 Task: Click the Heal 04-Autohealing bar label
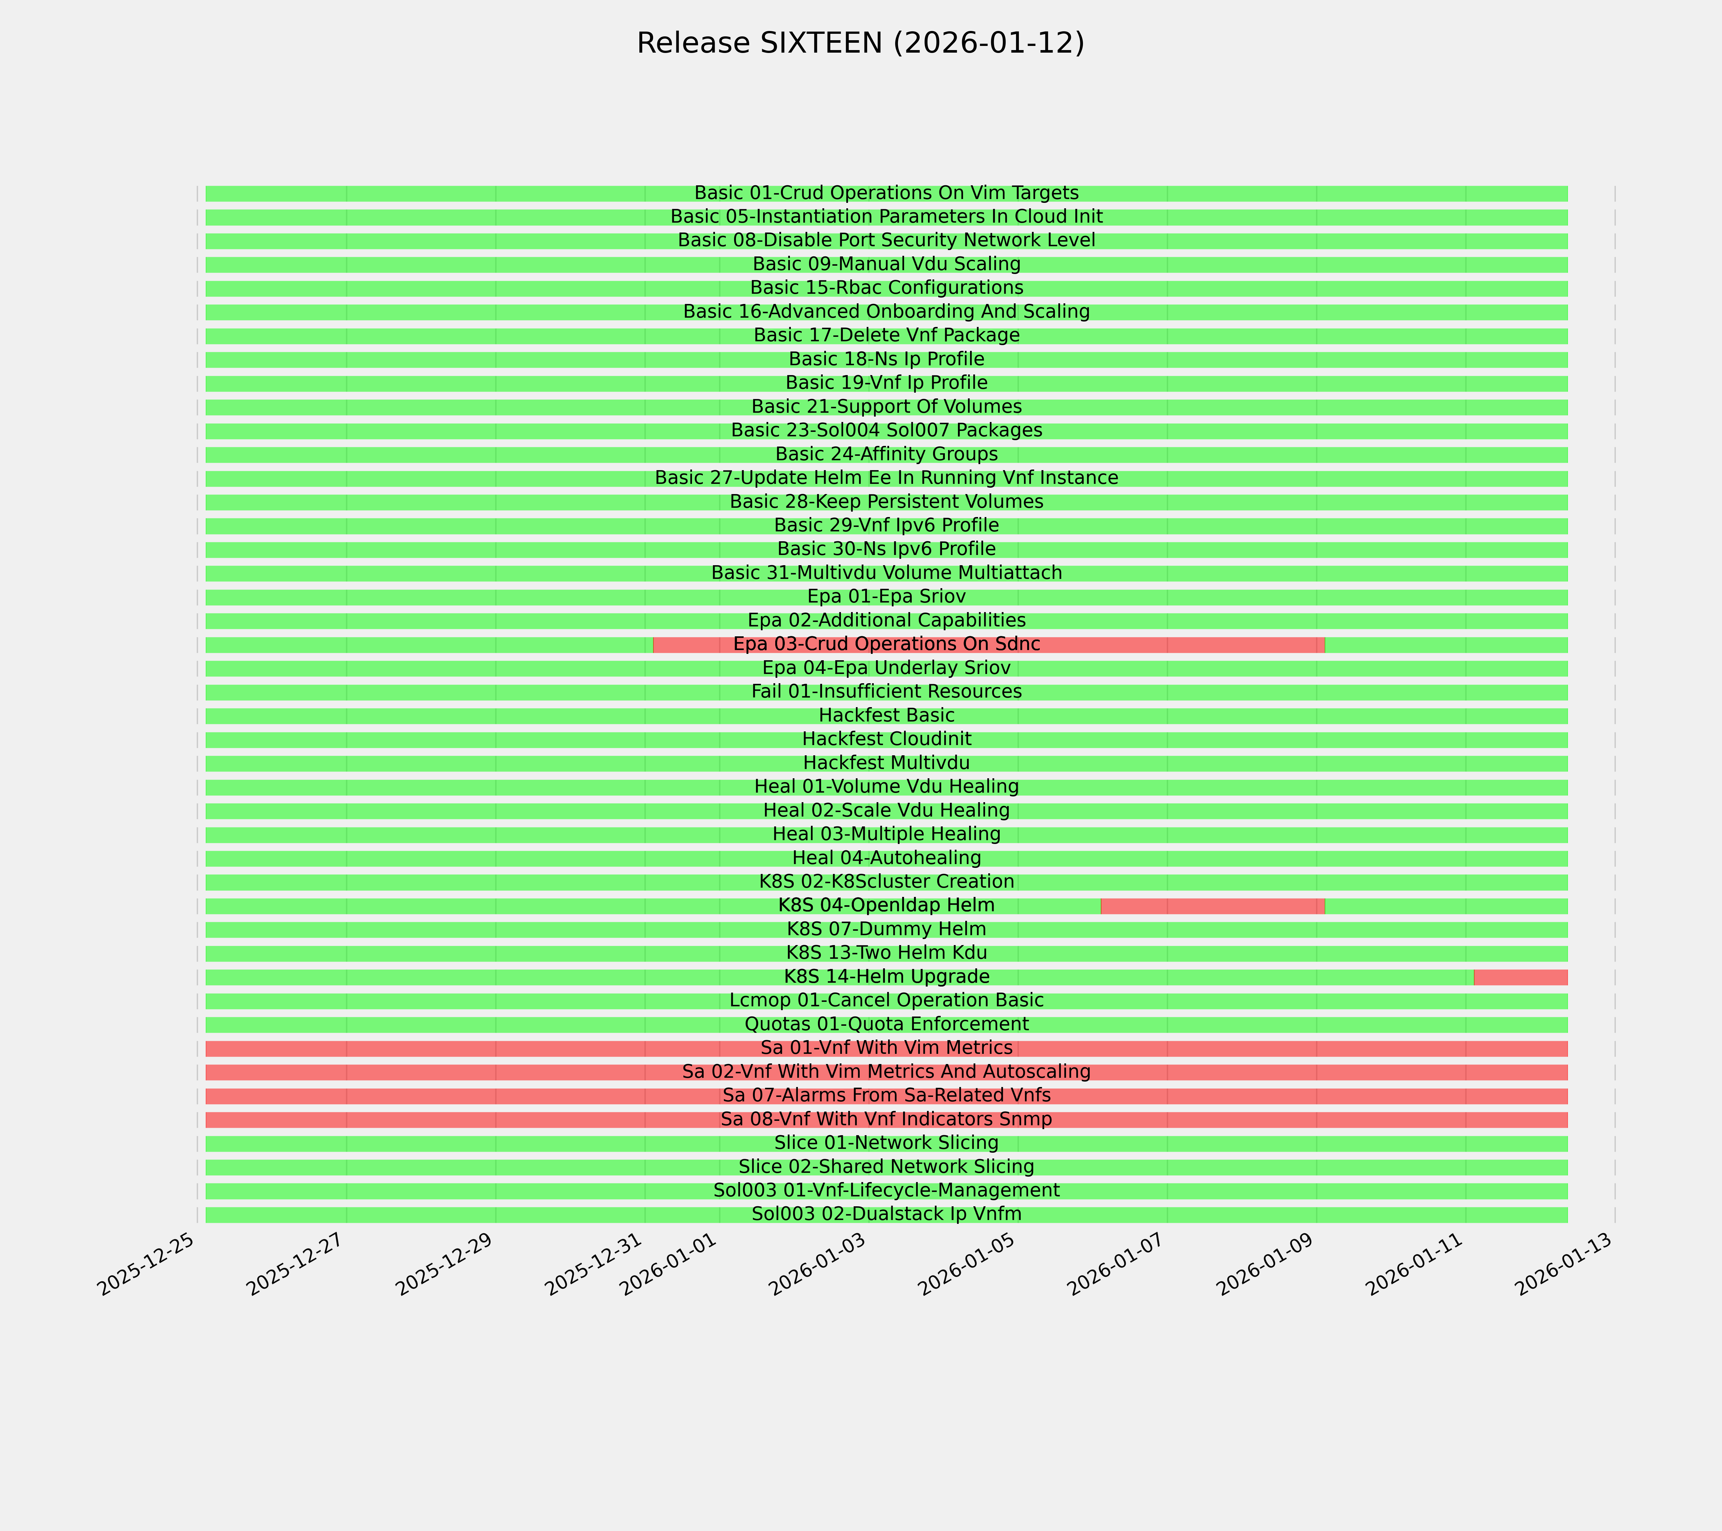(x=886, y=859)
